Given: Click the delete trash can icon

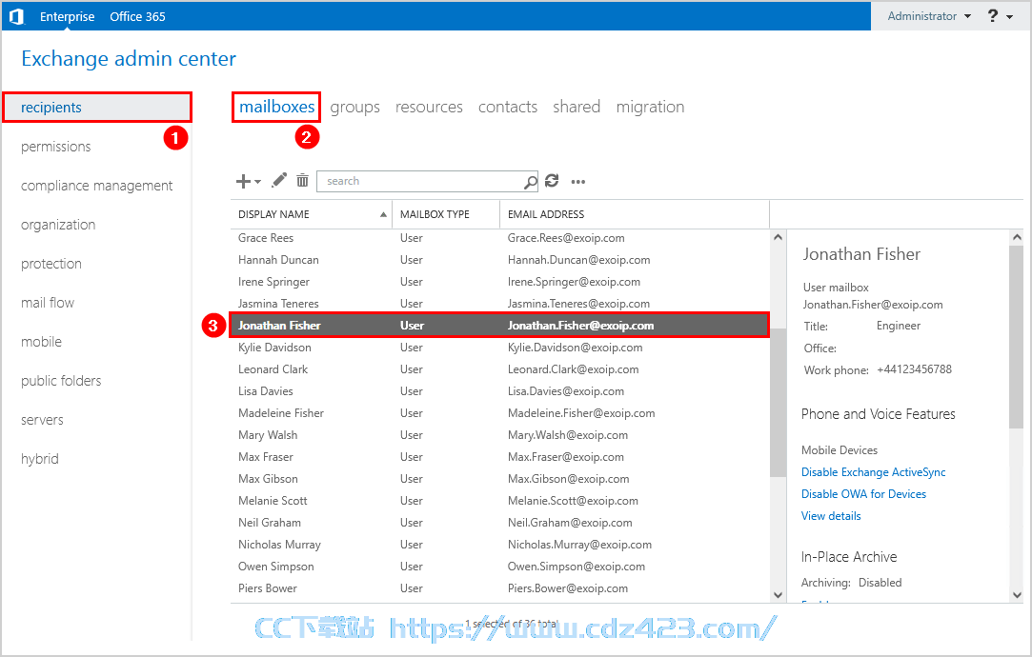Looking at the screenshot, I should [x=302, y=180].
